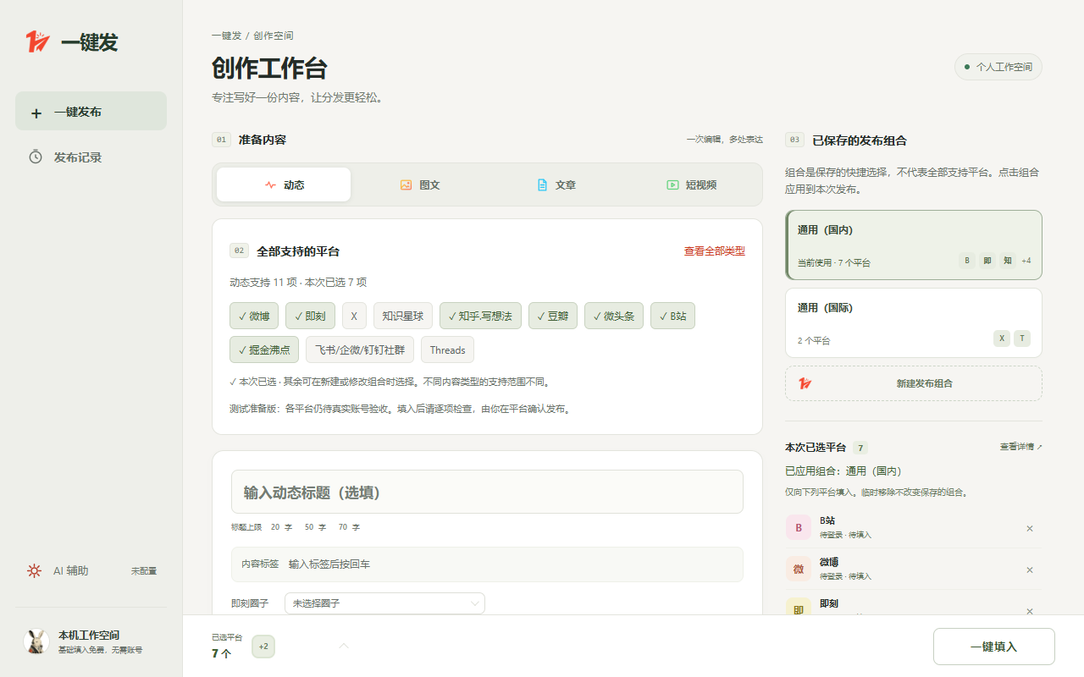This screenshot has width=1084, height=677.
Task: Click the 一键发 logo icon in the sidebar
Action: [38, 41]
